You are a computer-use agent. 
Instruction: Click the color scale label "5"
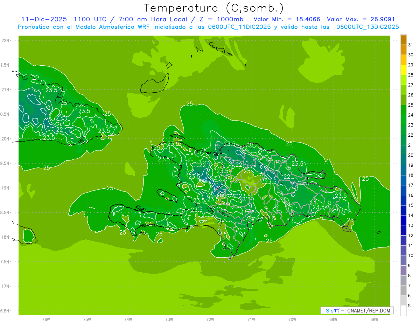click(409, 305)
